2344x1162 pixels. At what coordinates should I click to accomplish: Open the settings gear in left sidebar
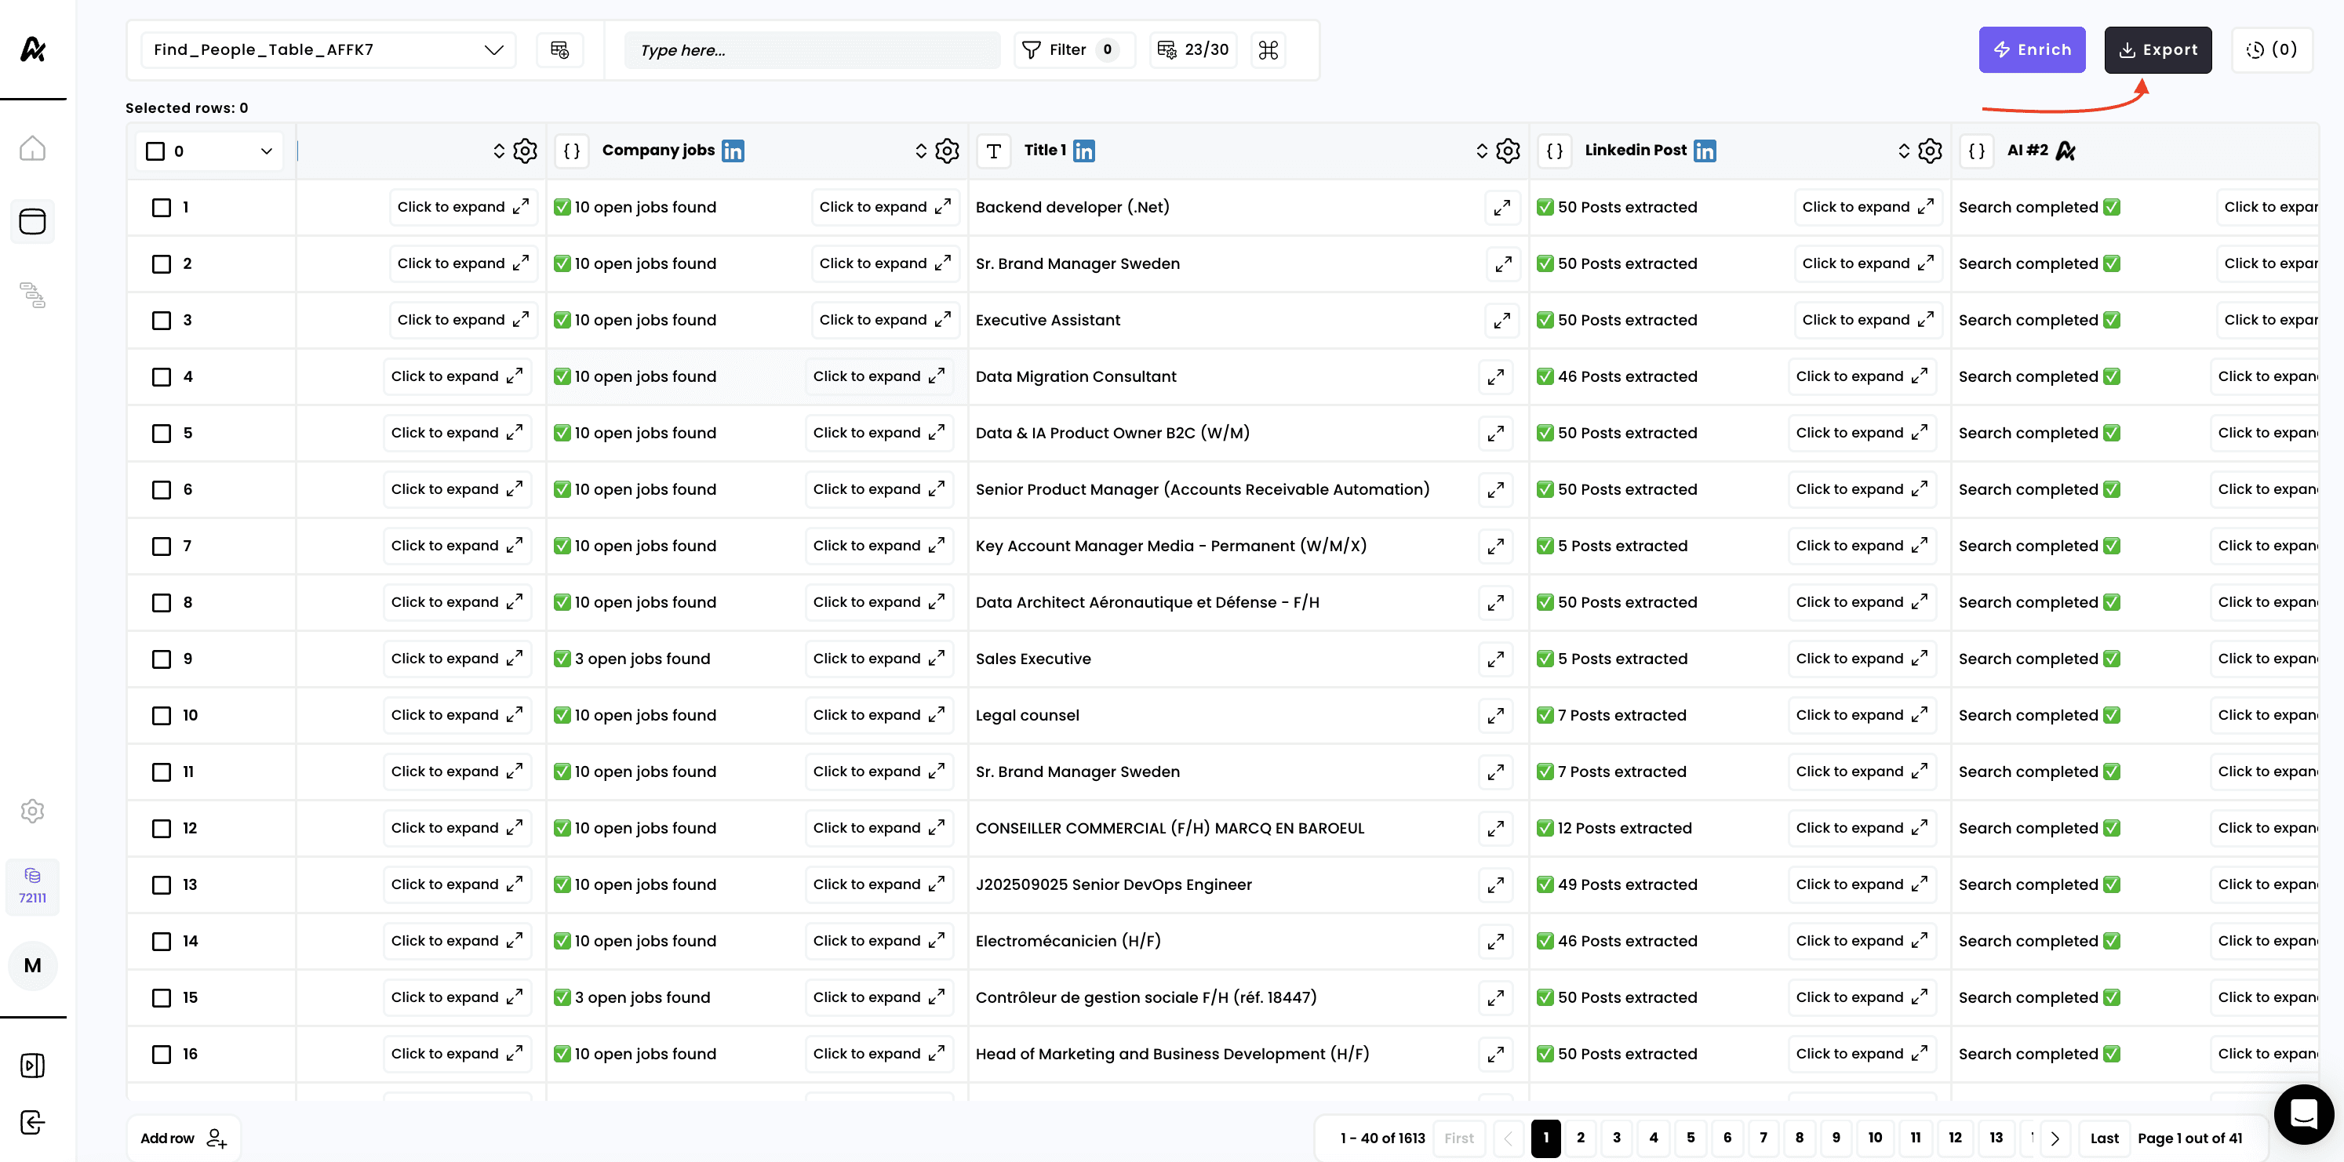33,810
